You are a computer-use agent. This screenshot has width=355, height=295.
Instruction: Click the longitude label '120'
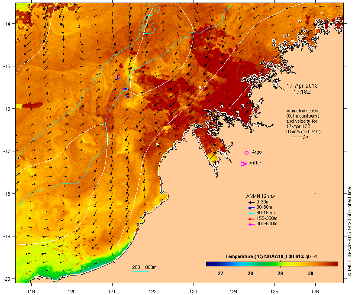coord(72,292)
